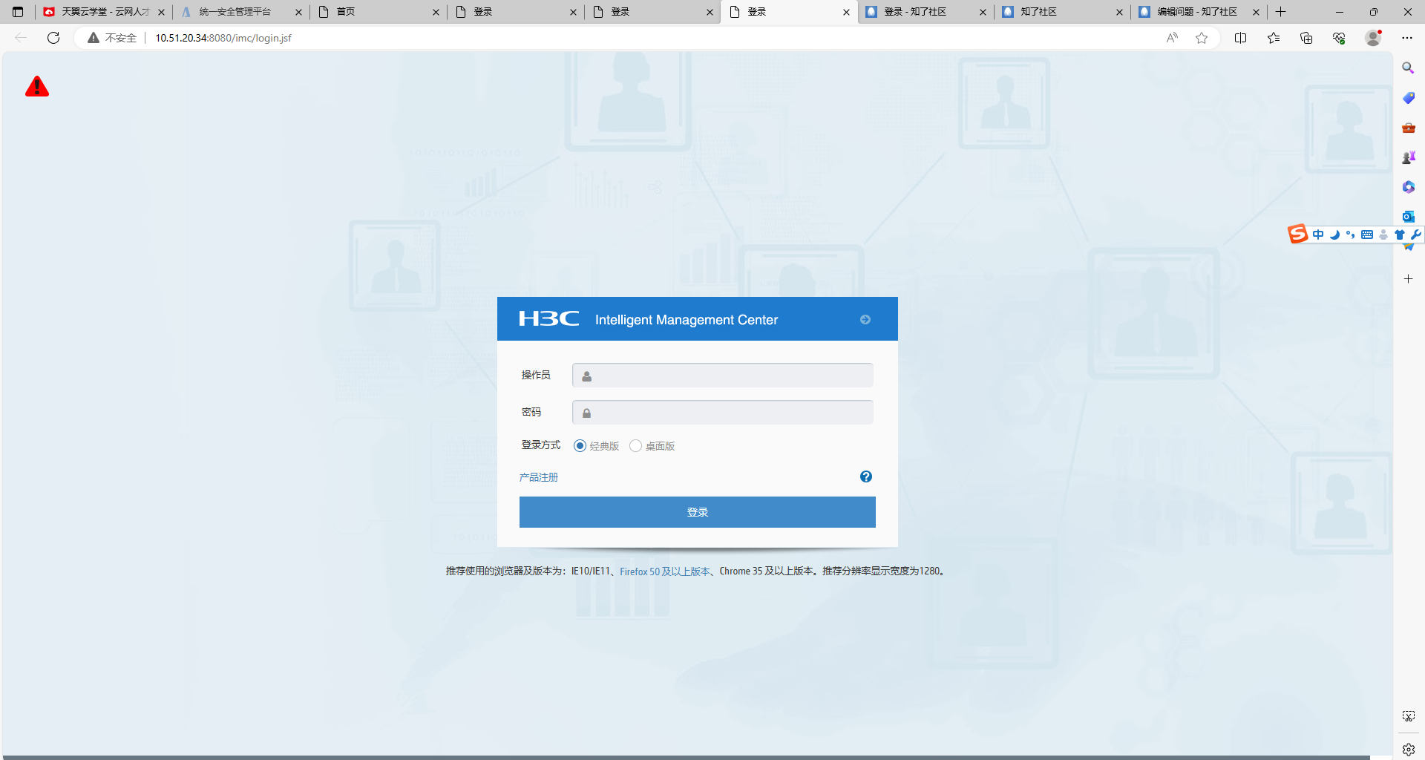
Task: Reload the page with the refresh icon
Action: click(53, 38)
